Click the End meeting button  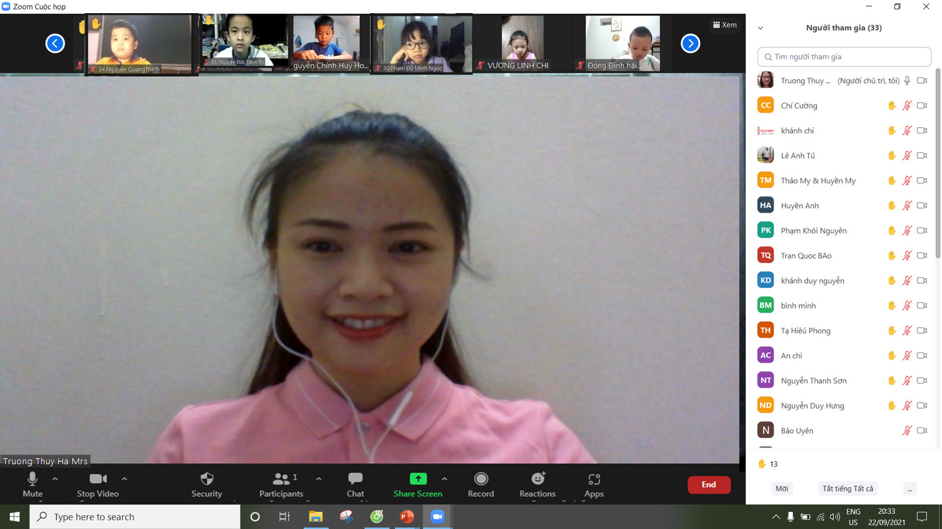coord(708,484)
